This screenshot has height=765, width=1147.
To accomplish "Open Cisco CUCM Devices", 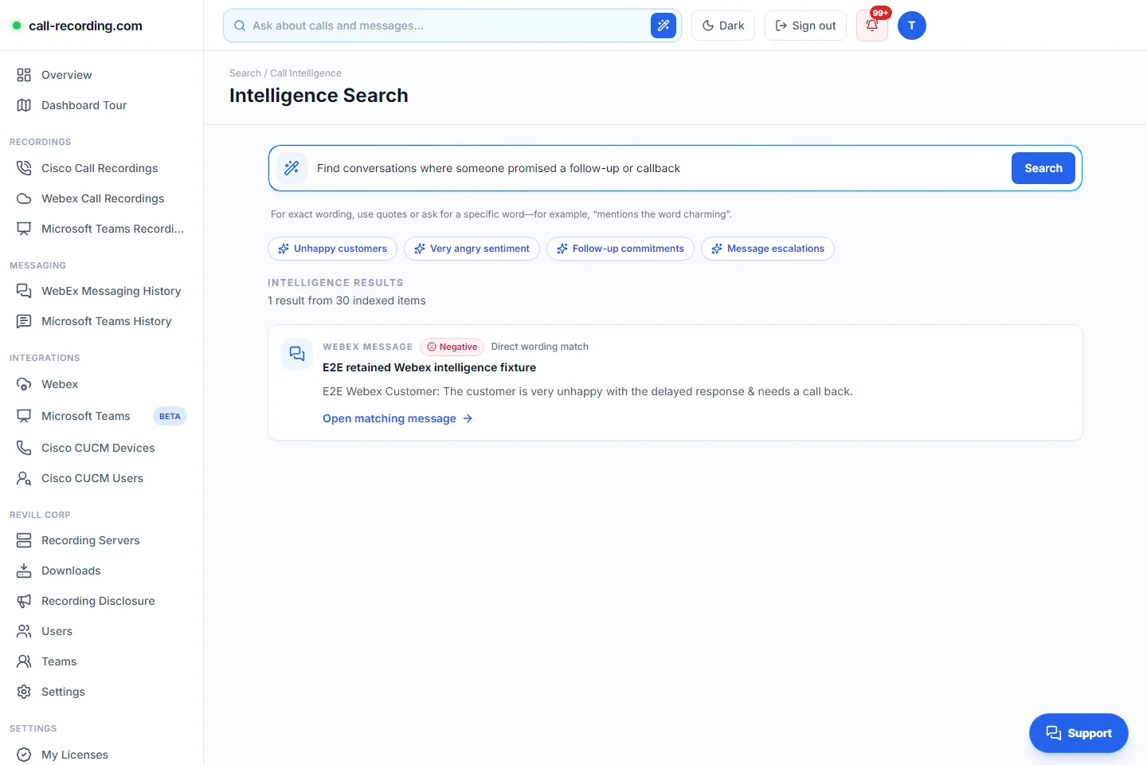I will tap(101, 448).
